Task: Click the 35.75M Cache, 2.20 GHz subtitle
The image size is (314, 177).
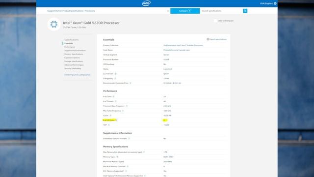Action: coord(75,28)
